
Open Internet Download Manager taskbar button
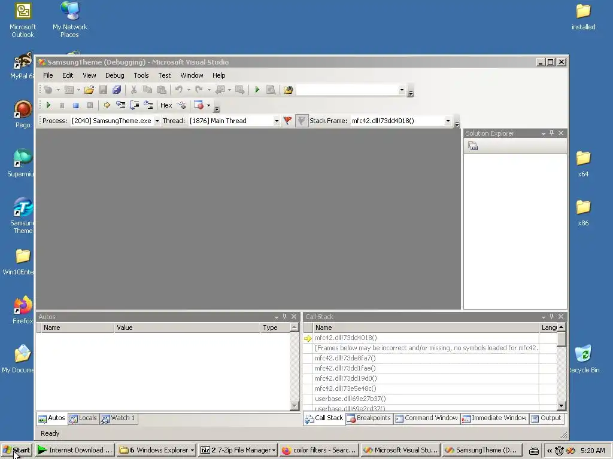(75, 450)
